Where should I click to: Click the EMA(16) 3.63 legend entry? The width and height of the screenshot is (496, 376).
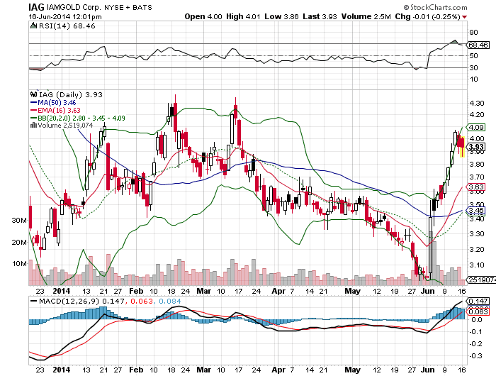pyautogui.click(x=59, y=110)
